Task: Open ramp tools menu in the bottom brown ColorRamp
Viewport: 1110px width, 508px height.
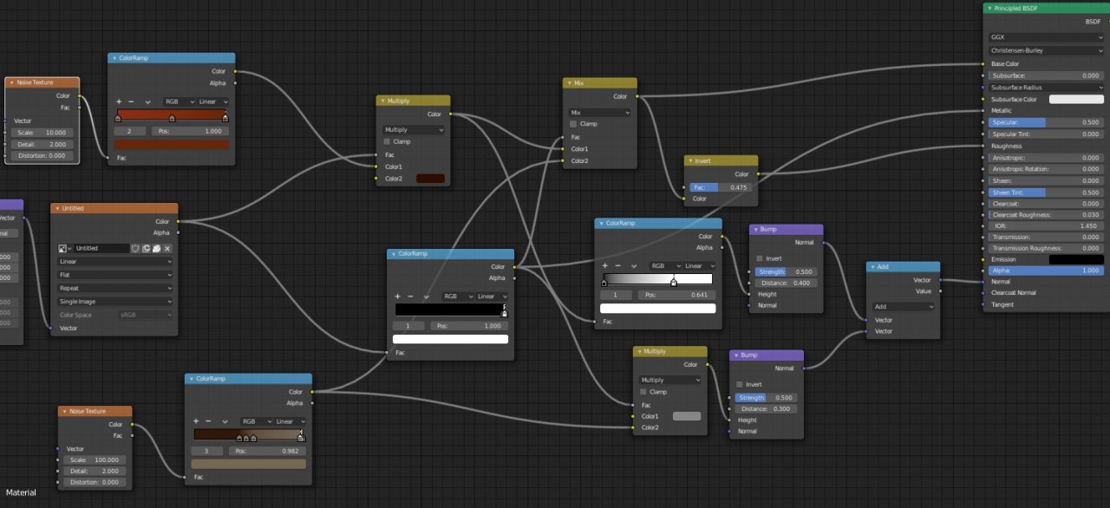Action: click(x=225, y=421)
